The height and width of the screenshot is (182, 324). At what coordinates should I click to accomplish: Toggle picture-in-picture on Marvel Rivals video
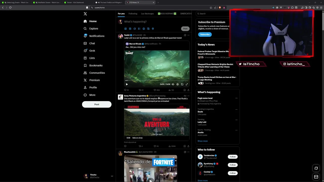point(182,84)
